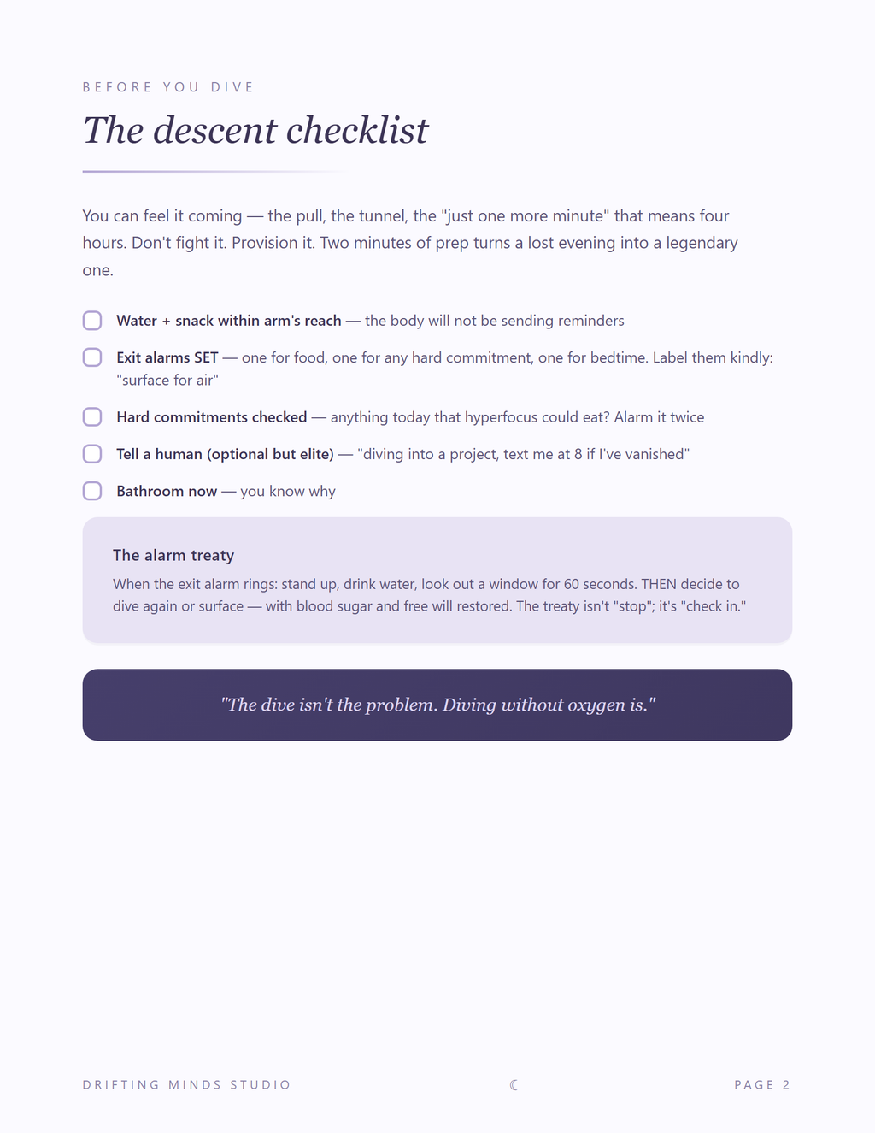Check the Tell a human checkbox
This screenshot has width=875, height=1133.
click(x=92, y=454)
